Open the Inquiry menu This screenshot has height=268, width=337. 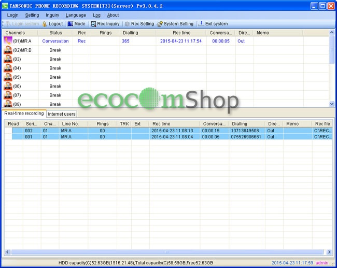point(52,15)
